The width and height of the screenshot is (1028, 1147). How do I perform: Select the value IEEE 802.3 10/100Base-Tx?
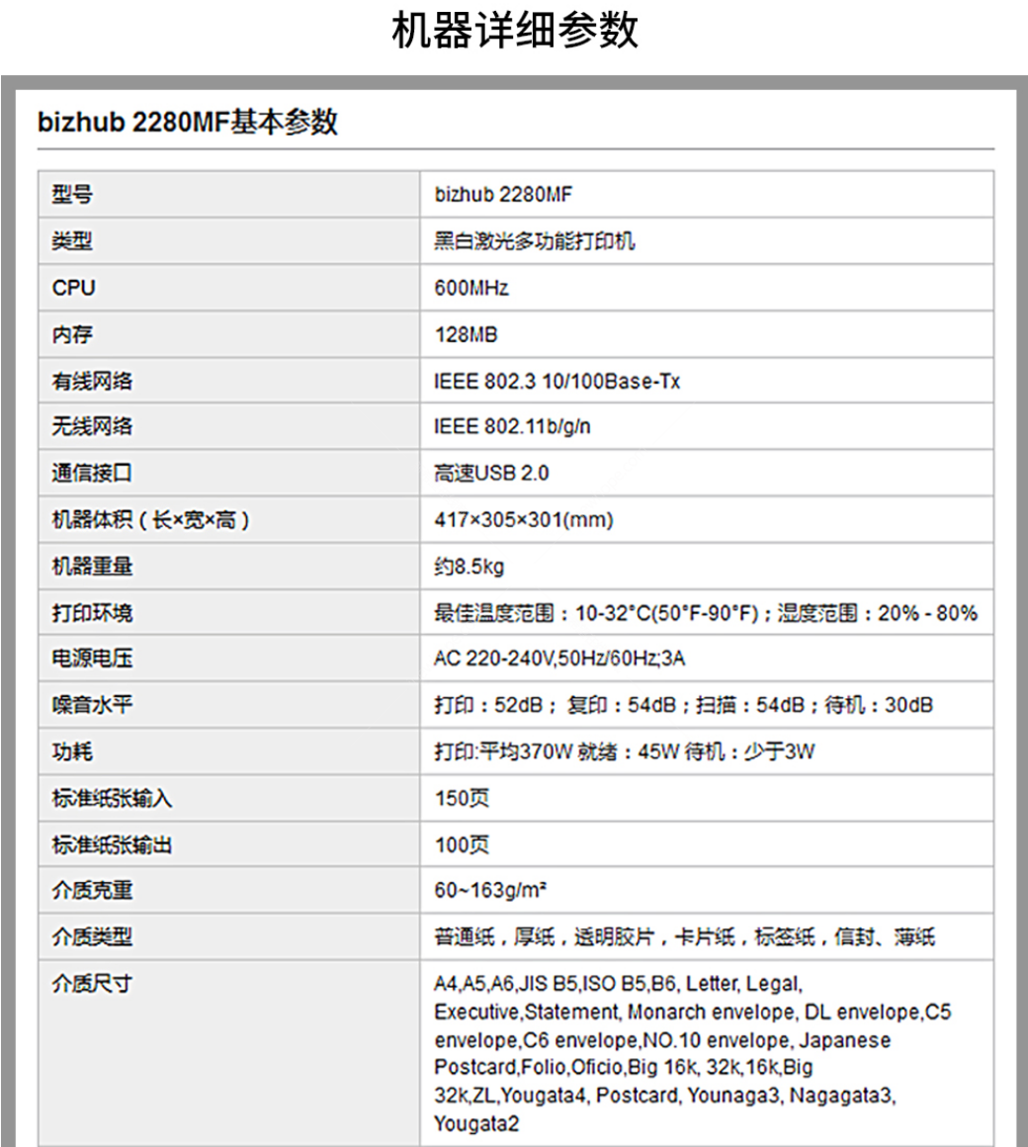click(x=557, y=381)
